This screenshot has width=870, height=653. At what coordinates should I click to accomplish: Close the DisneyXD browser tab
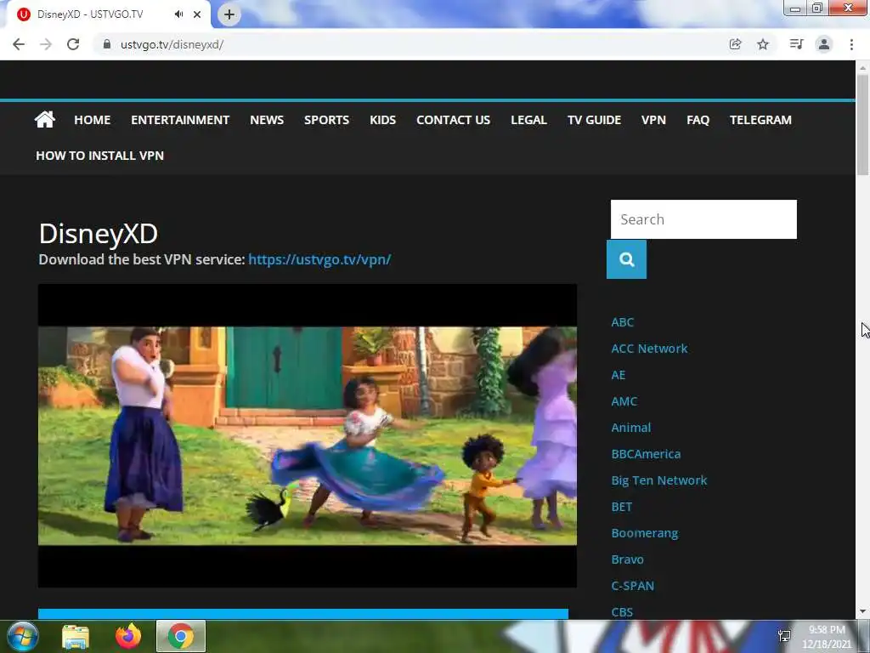coord(197,14)
